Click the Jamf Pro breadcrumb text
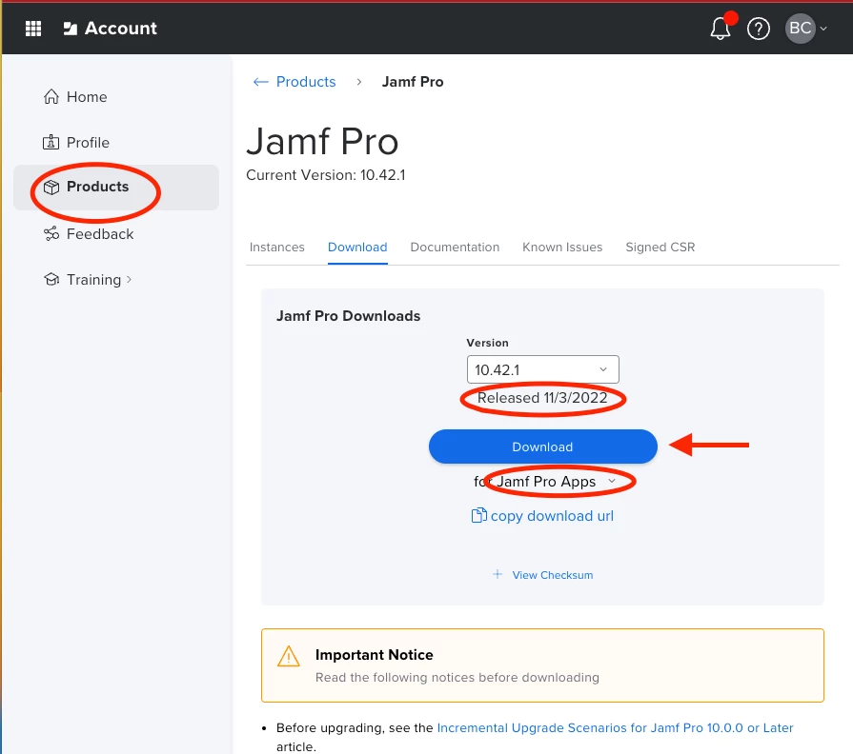853x754 pixels. click(413, 82)
